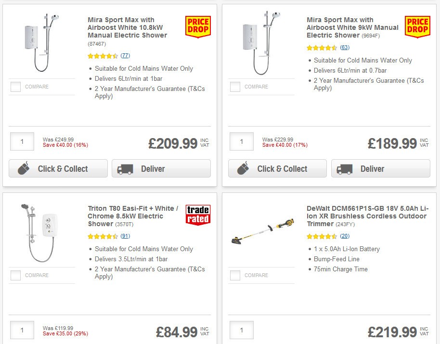Click the Price Drop badge on 10.8kW Mira shower

[197, 27]
